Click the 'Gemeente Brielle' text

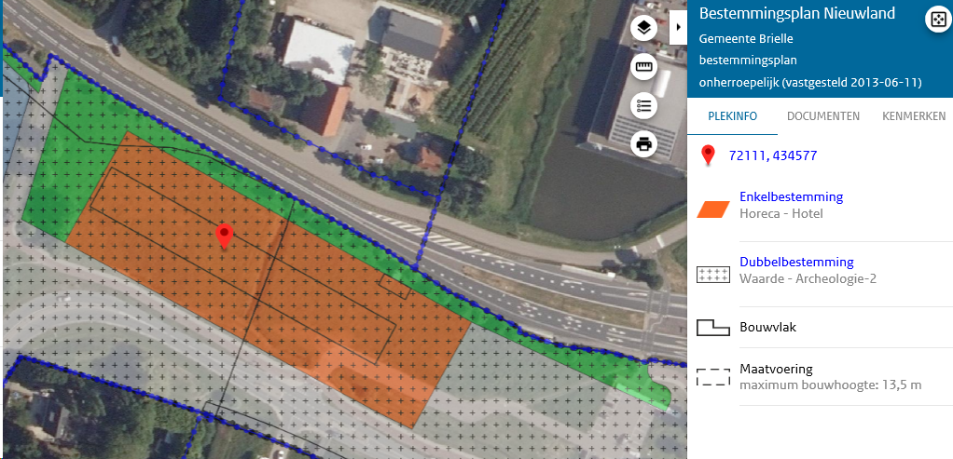click(746, 39)
